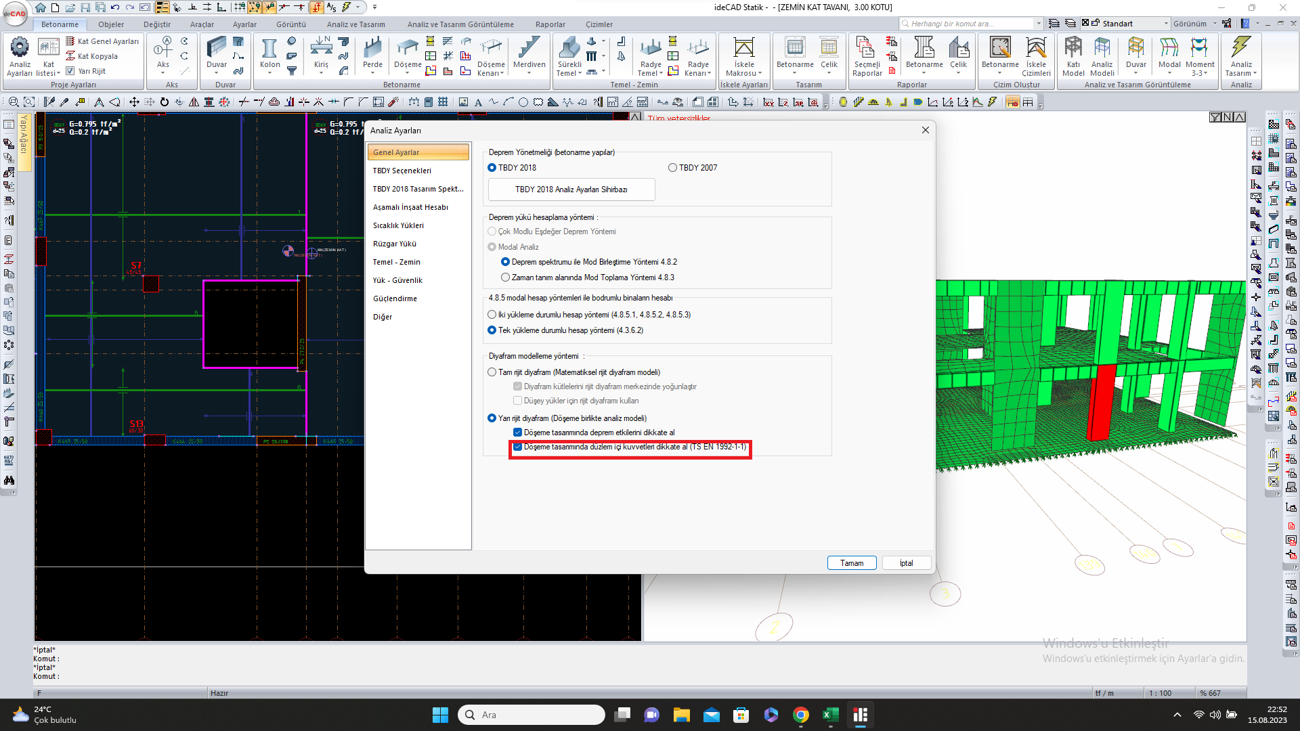Open Kat Genel Ayarları
The height and width of the screenshot is (731, 1300).
tap(102, 41)
